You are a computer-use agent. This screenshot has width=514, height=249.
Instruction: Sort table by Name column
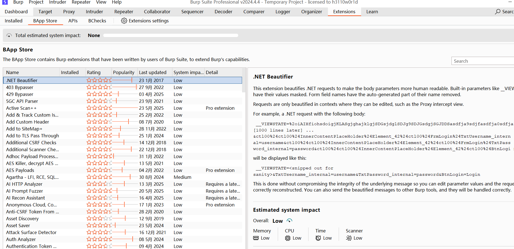point(31,72)
